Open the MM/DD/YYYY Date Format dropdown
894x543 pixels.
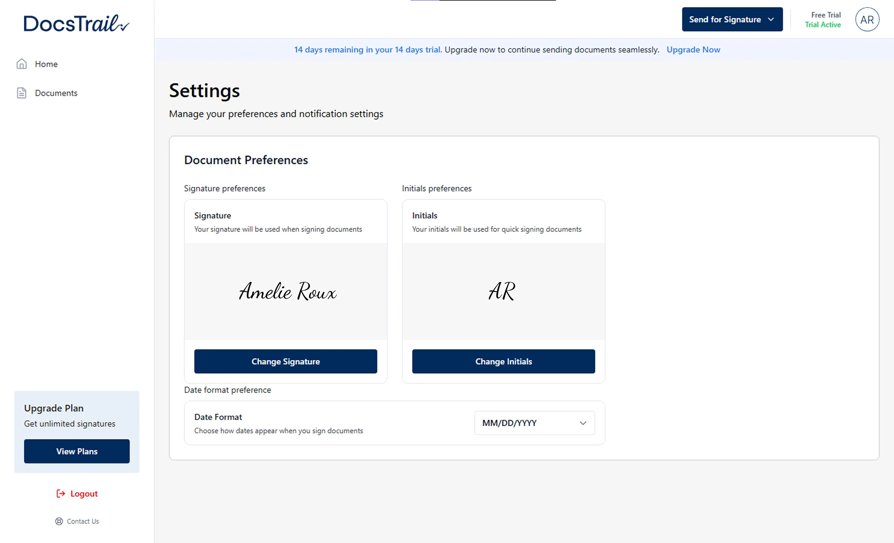pyautogui.click(x=533, y=423)
